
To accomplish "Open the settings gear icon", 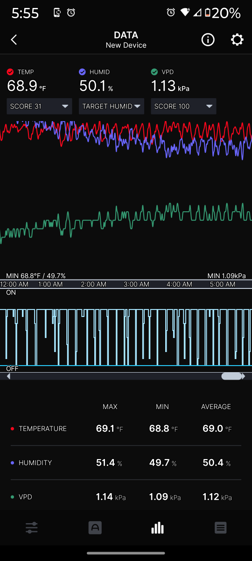I will 237,40.
